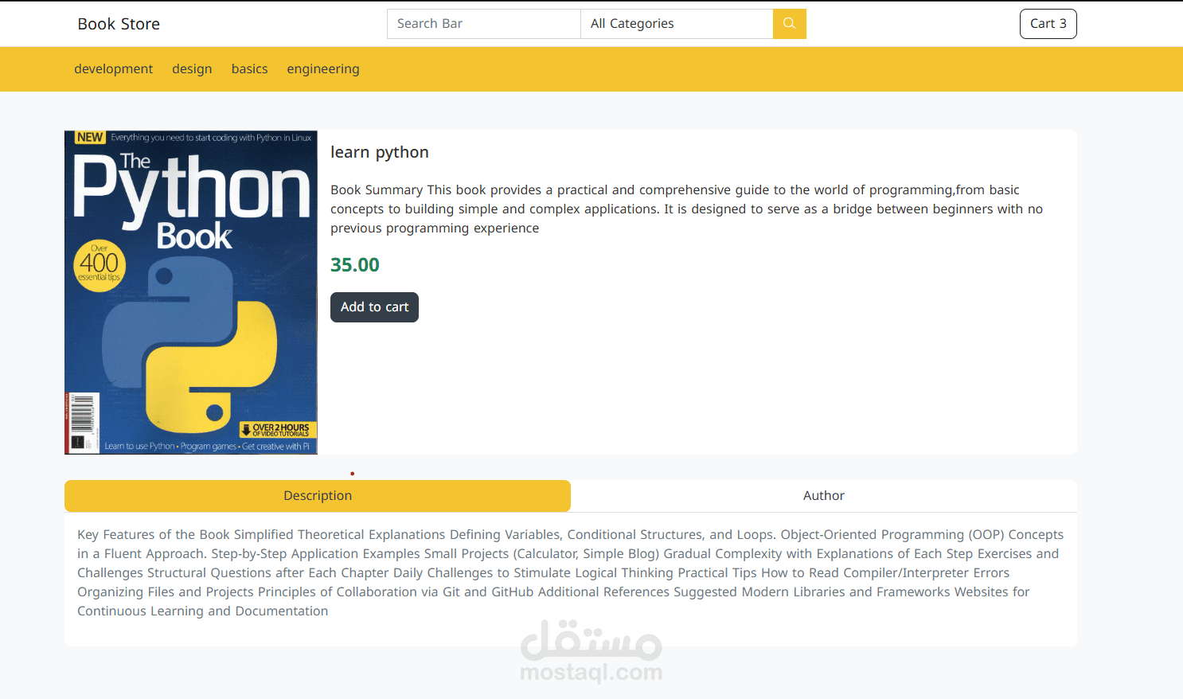Viewport: 1183px width, 699px height.
Task: Open the All Categories dropdown
Action: coord(677,24)
